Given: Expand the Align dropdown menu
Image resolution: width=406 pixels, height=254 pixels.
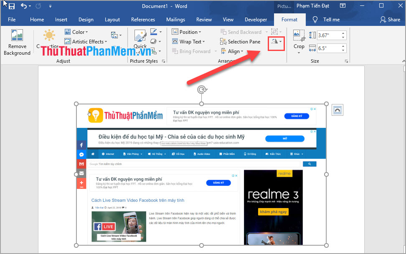Looking at the screenshot, I should click(x=232, y=51).
